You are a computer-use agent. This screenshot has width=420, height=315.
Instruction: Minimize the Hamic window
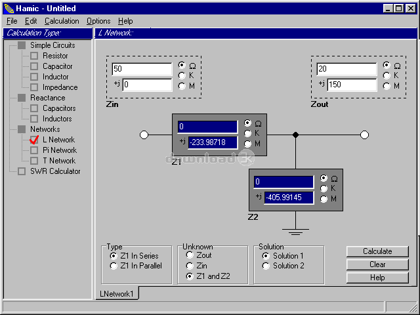(x=388, y=9)
